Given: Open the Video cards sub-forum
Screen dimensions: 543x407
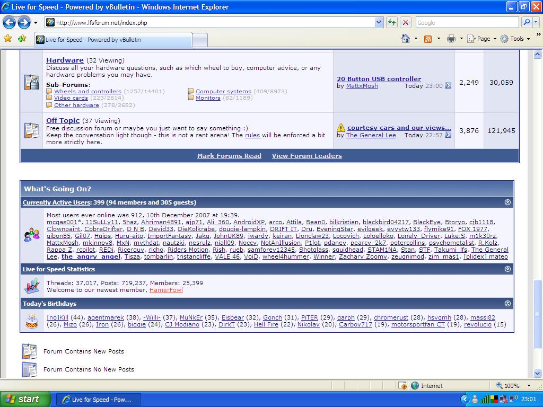Looking at the screenshot, I should click(x=71, y=98).
